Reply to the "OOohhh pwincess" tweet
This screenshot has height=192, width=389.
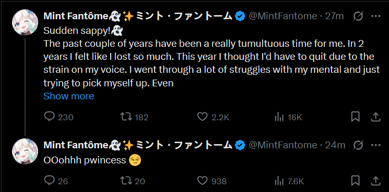point(56,181)
